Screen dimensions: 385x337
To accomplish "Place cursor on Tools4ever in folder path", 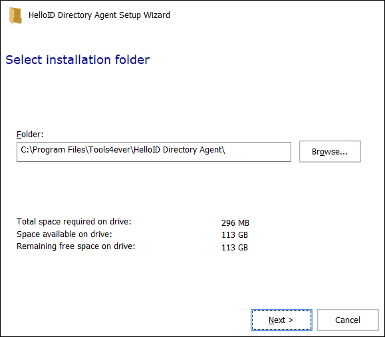I will (109, 150).
